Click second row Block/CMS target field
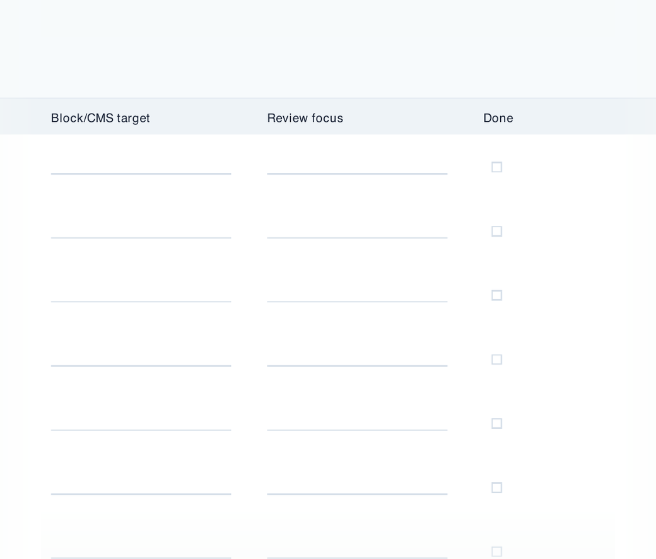This screenshot has height=559, width=656. [x=141, y=232]
